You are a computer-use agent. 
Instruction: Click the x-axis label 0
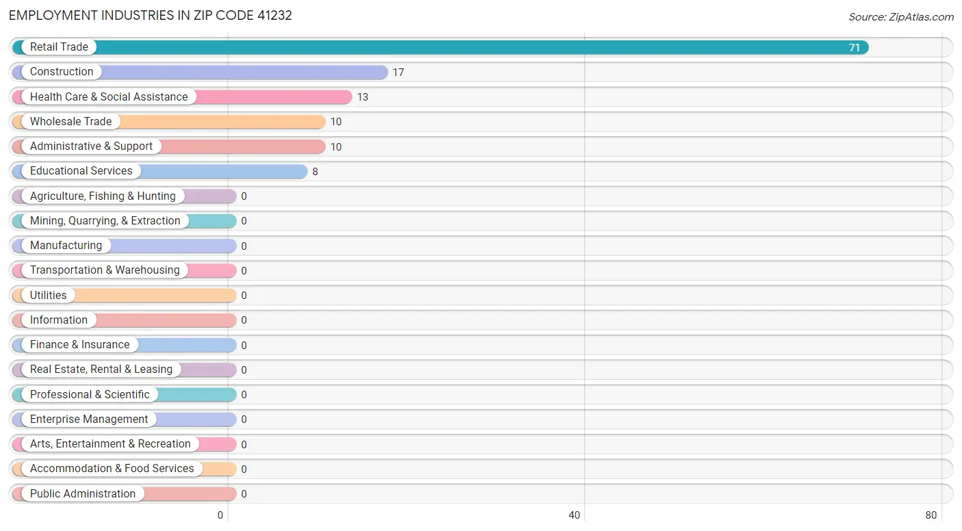[221, 515]
